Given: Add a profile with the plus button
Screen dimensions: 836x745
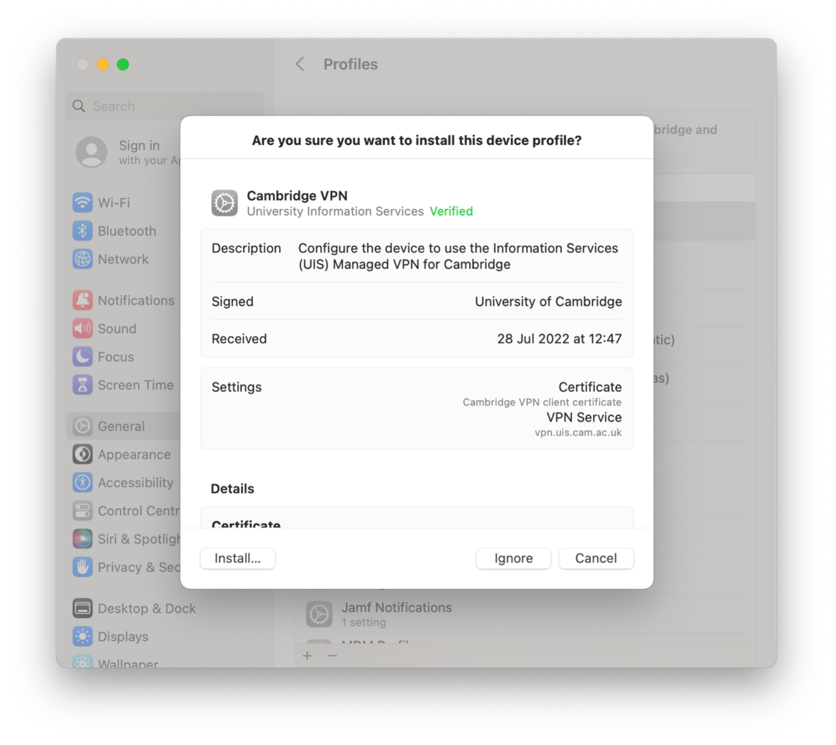Looking at the screenshot, I should coord(307,656).
